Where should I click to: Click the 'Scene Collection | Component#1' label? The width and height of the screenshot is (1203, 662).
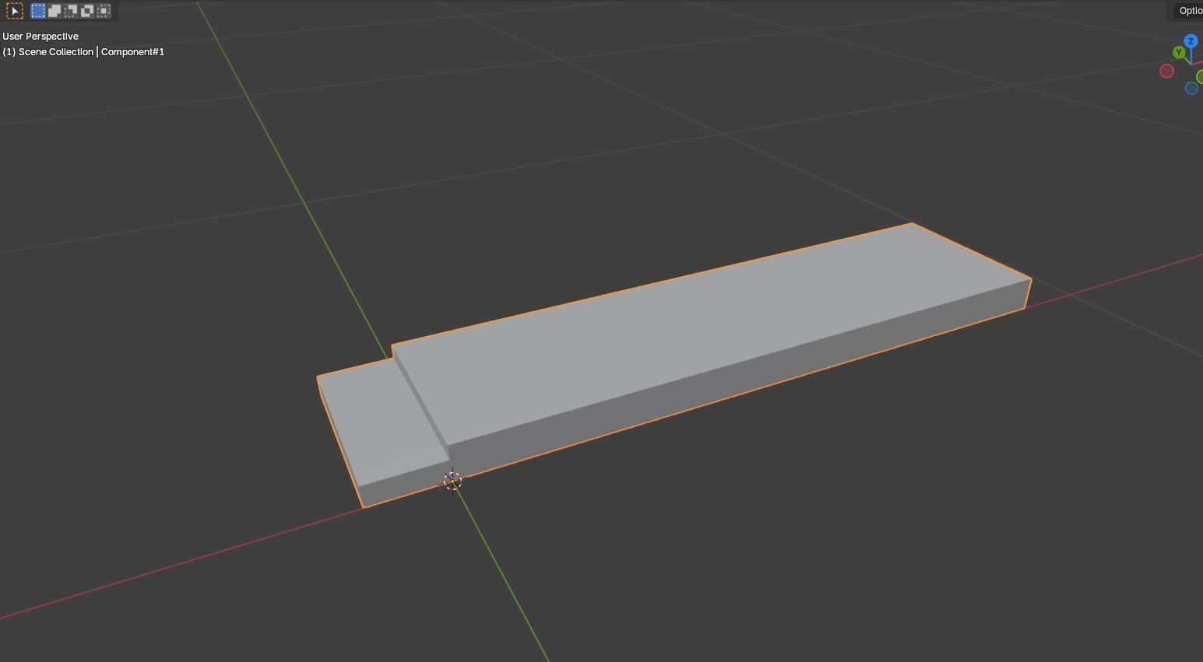(91, 52)
